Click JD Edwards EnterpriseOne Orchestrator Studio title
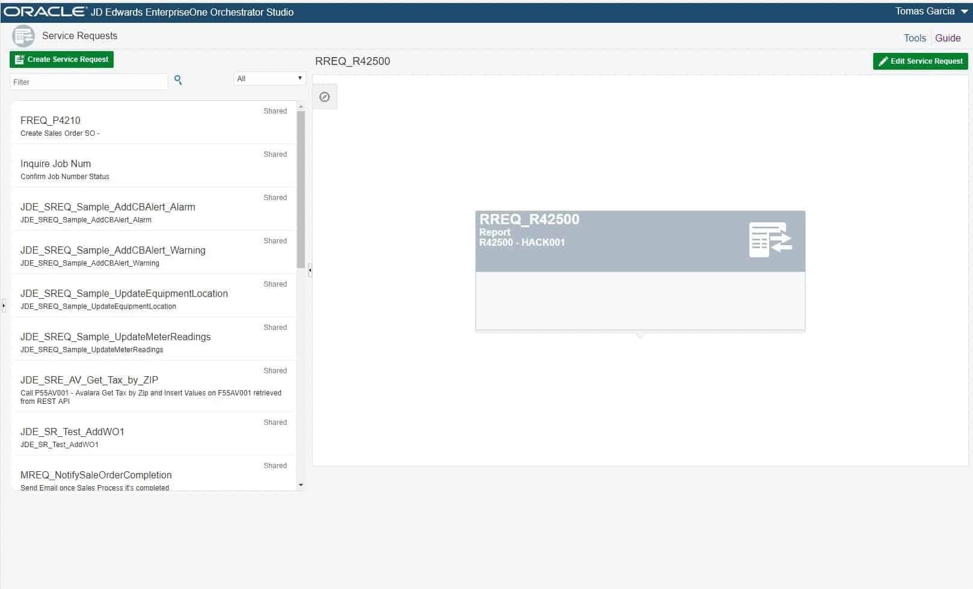Screen dimensions: 973x589 (192, 12)
